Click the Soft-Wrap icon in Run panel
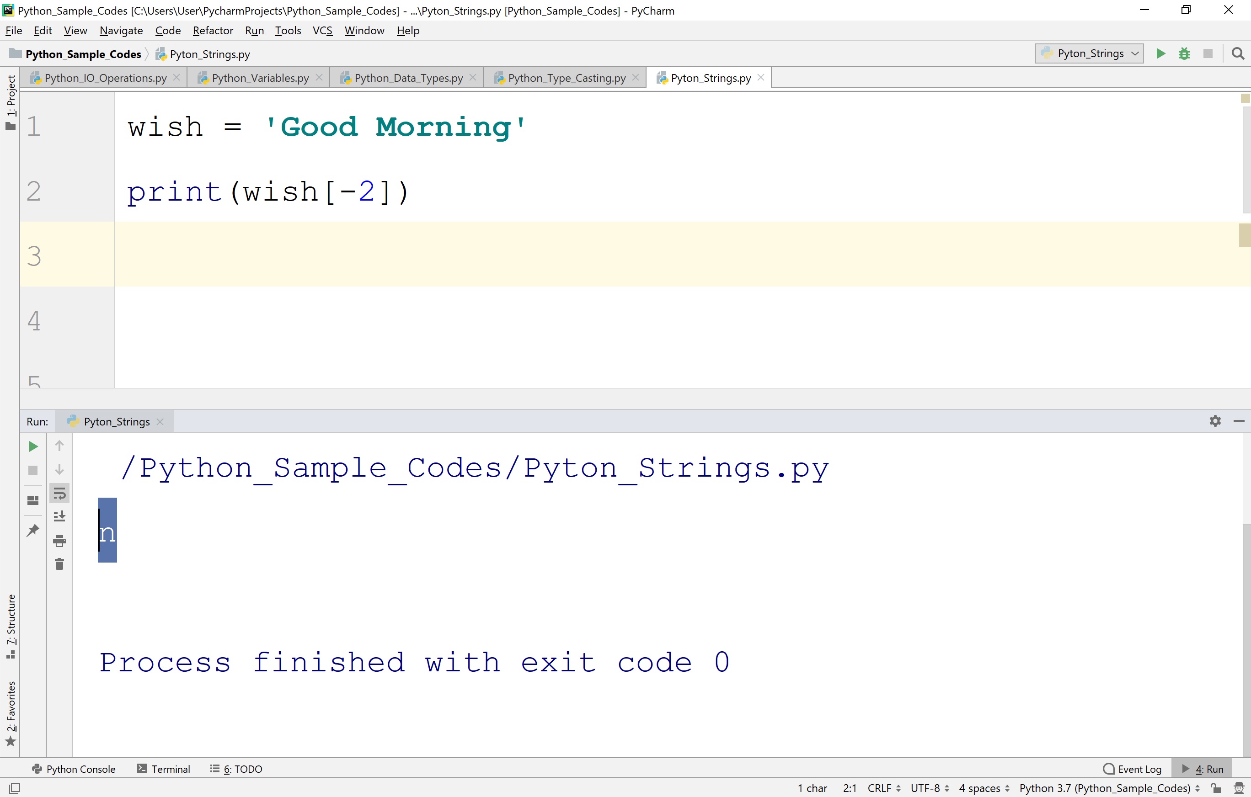 pos(59,493)
